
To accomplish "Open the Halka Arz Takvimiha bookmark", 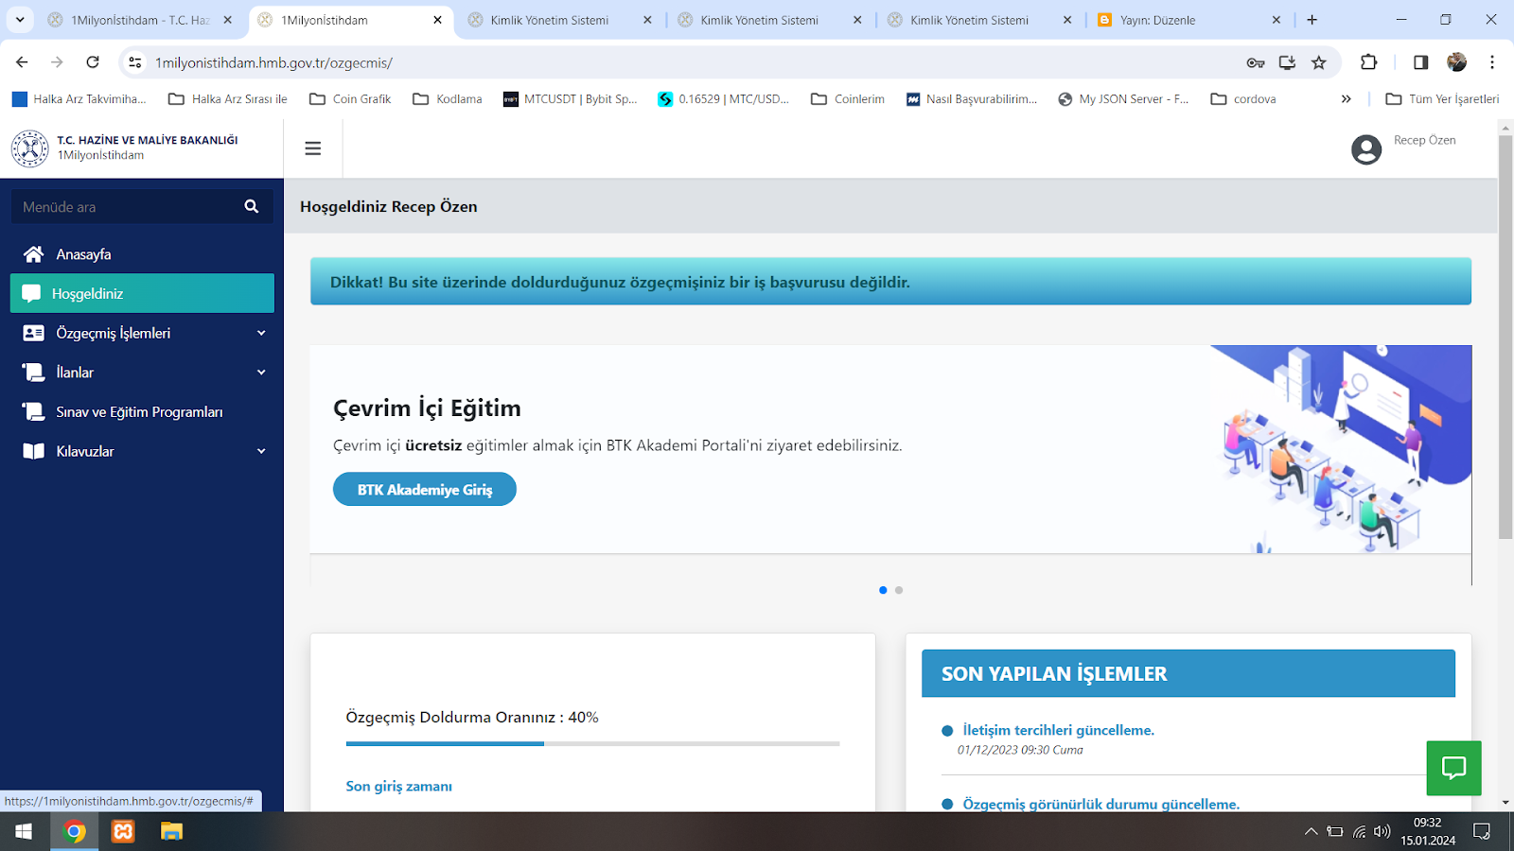I will point(79,99).
